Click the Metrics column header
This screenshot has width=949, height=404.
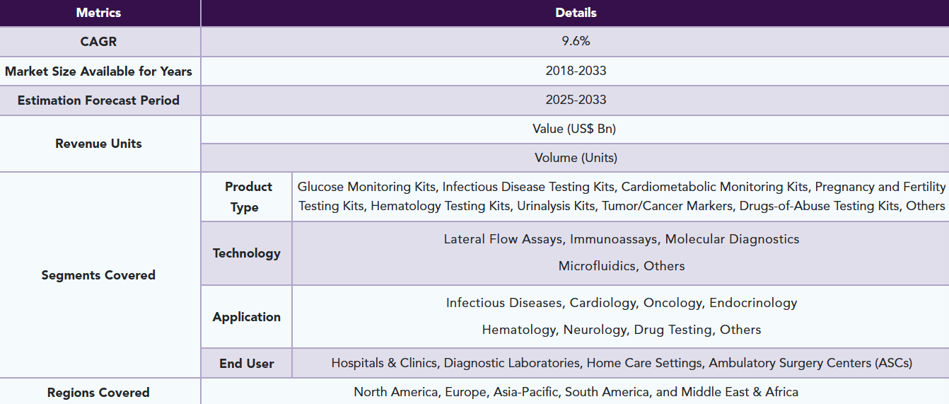tap(99, 13)
